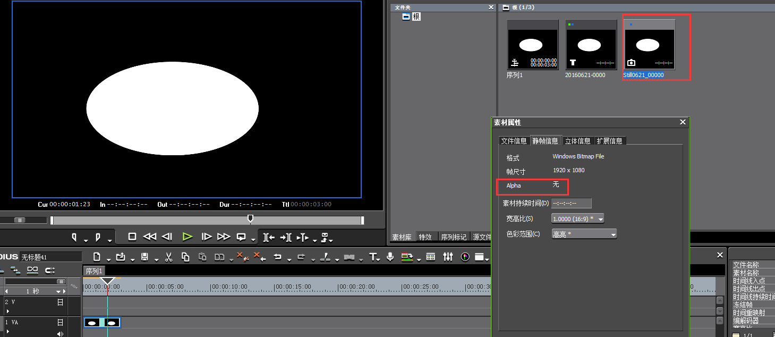The height and width of the screenshot is (337, 775).
Task: Open the 宽高比 aspect ratio dropdown
Action: coord(578,218)
